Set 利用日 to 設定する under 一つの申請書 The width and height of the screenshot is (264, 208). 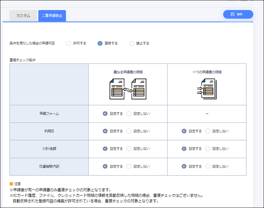coord(184,131)
